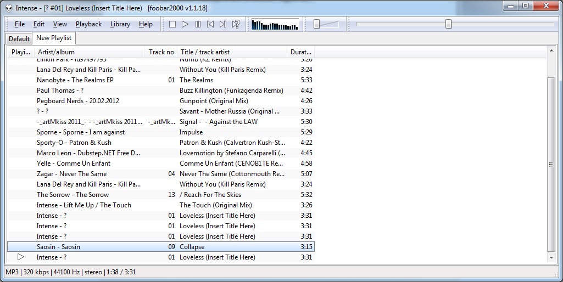Screen dimensions: 563x282
Task: Select Marco Leon - Dubstep.NET row
Action: tap(161, 153)
